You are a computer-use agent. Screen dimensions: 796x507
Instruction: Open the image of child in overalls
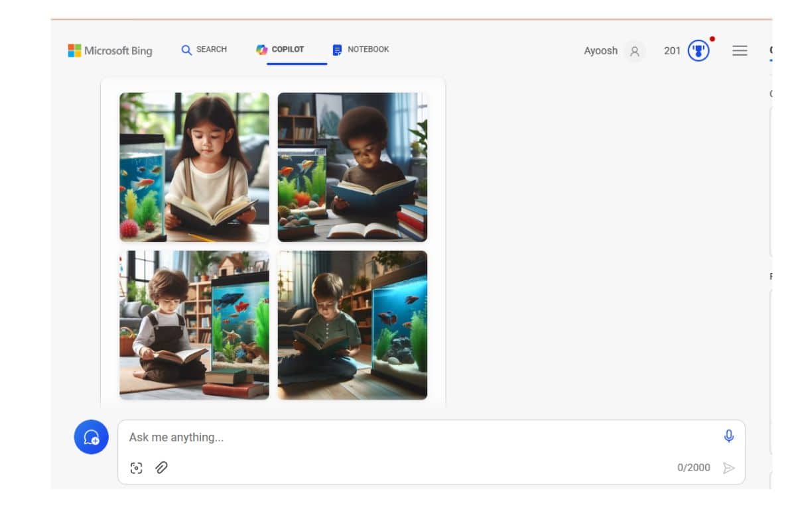(194, 325)
